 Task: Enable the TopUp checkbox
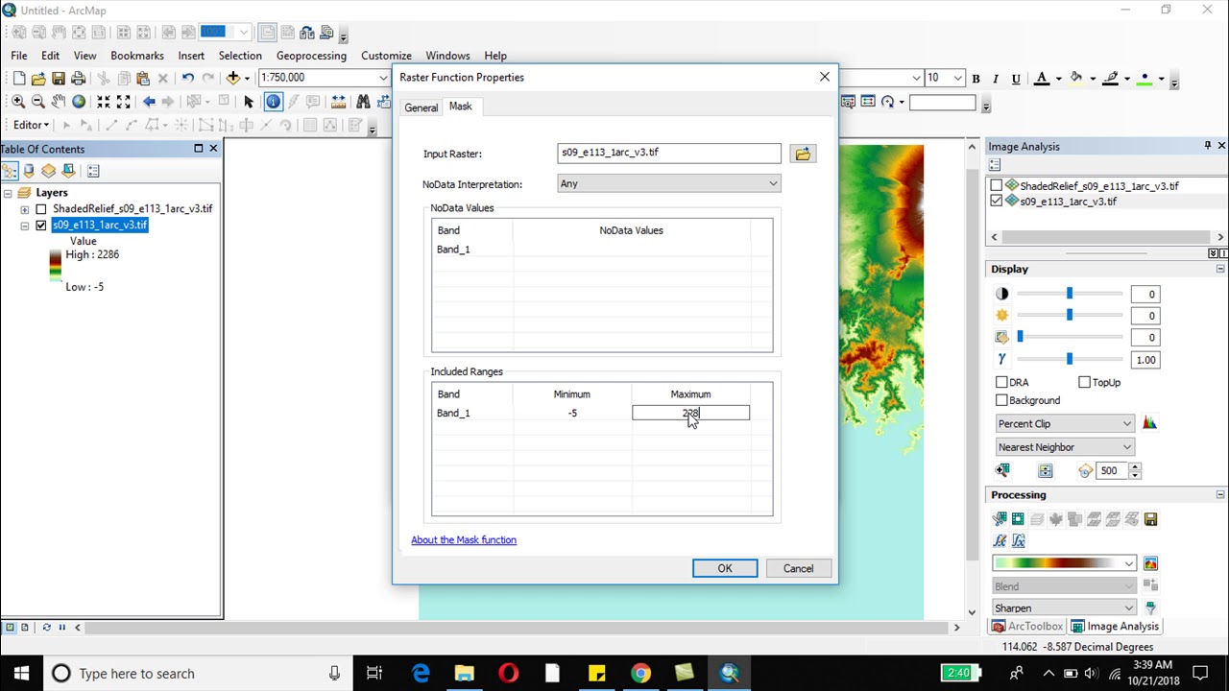point(1084,382)
